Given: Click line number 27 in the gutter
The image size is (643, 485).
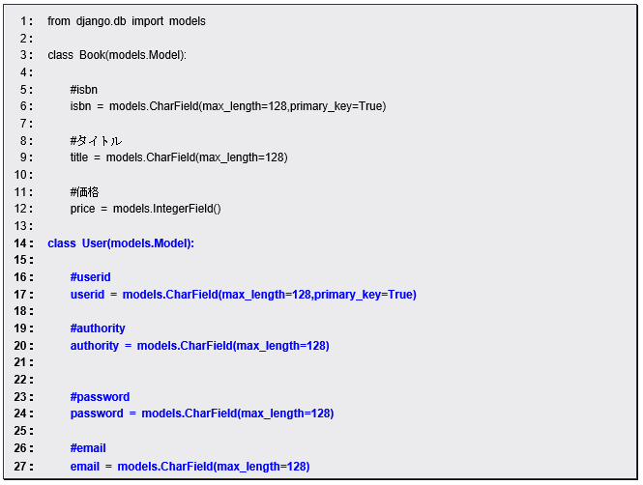Looking at the screenshot, I should 23,467.
